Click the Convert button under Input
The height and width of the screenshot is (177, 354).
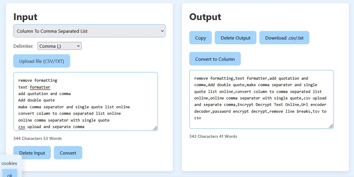point(68,153)
